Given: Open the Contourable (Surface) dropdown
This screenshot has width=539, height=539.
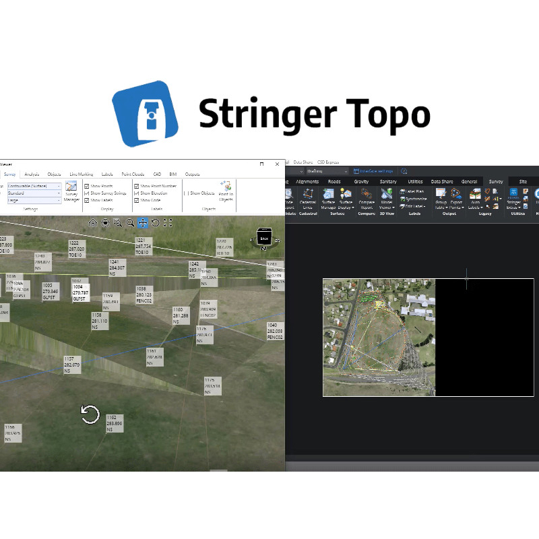Looking at the screenshot, I should (34, 186).
